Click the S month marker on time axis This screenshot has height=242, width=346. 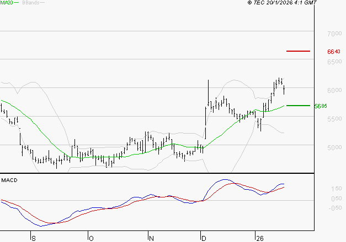(34, 238)
